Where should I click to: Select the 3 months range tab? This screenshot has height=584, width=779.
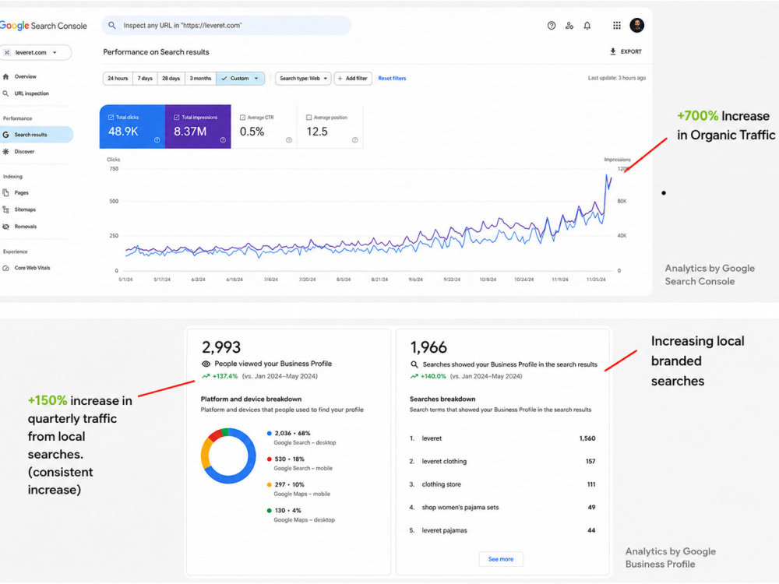200,79
